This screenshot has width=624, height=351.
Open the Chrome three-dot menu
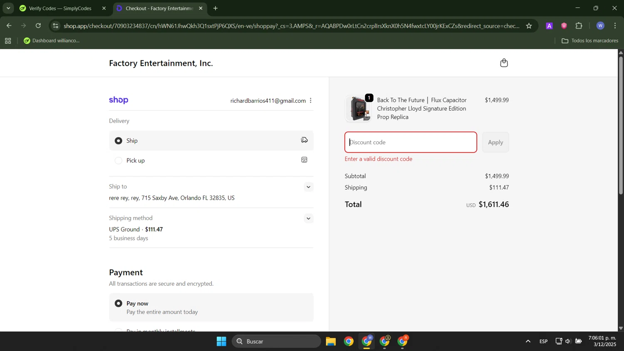pyautogui.click(x=615, y=26)
